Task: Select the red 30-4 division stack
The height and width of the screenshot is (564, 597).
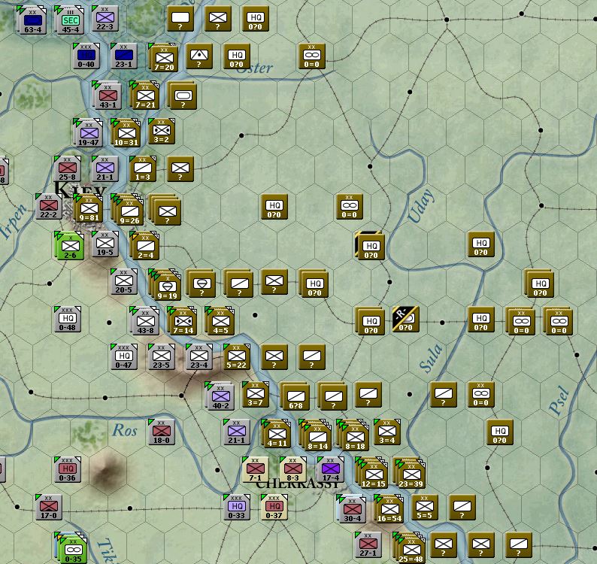Action: coord(352,510)
